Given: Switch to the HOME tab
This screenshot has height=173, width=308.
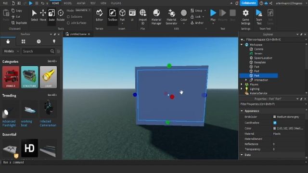Looking at the screenshot, I should (55, 3).
